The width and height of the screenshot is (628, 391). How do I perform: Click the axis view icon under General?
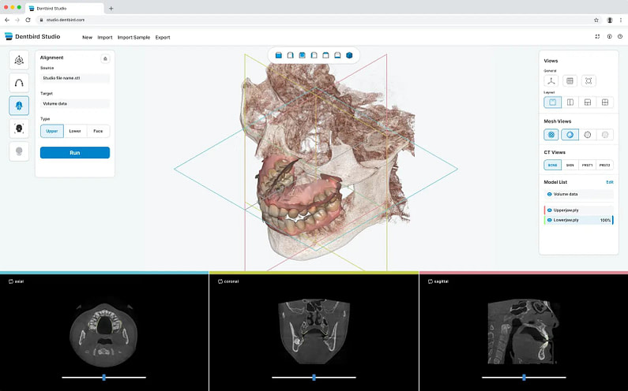coord(552,80)
